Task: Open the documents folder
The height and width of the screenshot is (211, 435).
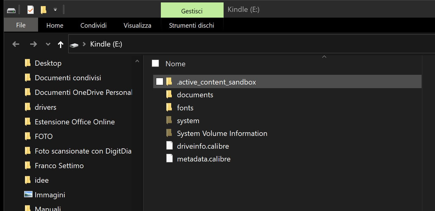Action: 195,95
